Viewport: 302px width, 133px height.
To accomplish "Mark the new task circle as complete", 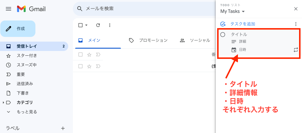I will tap(223, 35).
